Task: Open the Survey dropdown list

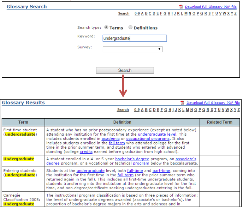Action: click(132, 49)
